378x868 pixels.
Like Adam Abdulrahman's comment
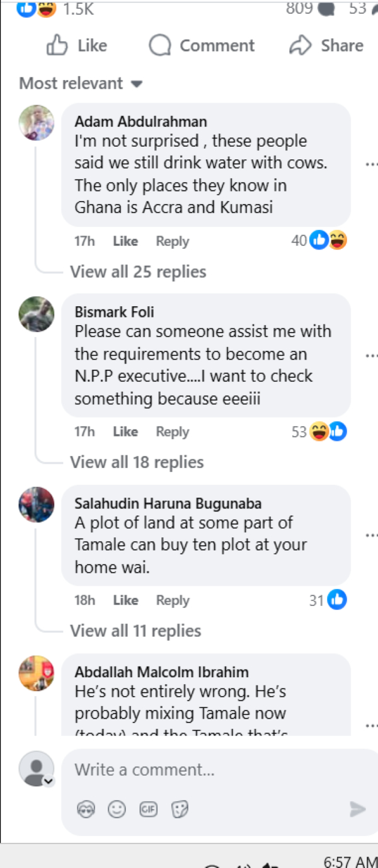tap(125, 241)
